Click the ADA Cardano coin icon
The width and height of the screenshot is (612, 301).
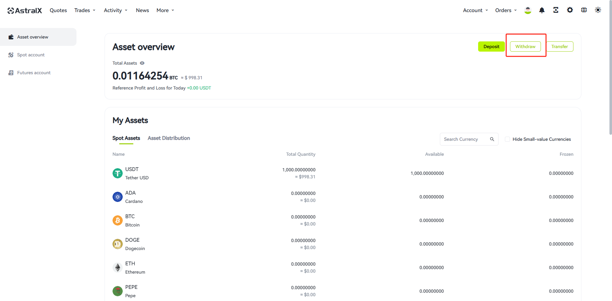118,197
